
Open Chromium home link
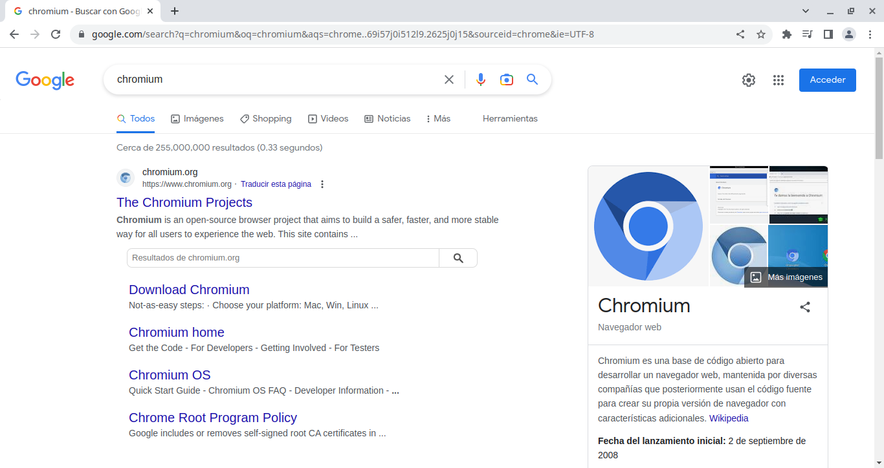click(x=177, y=332)
